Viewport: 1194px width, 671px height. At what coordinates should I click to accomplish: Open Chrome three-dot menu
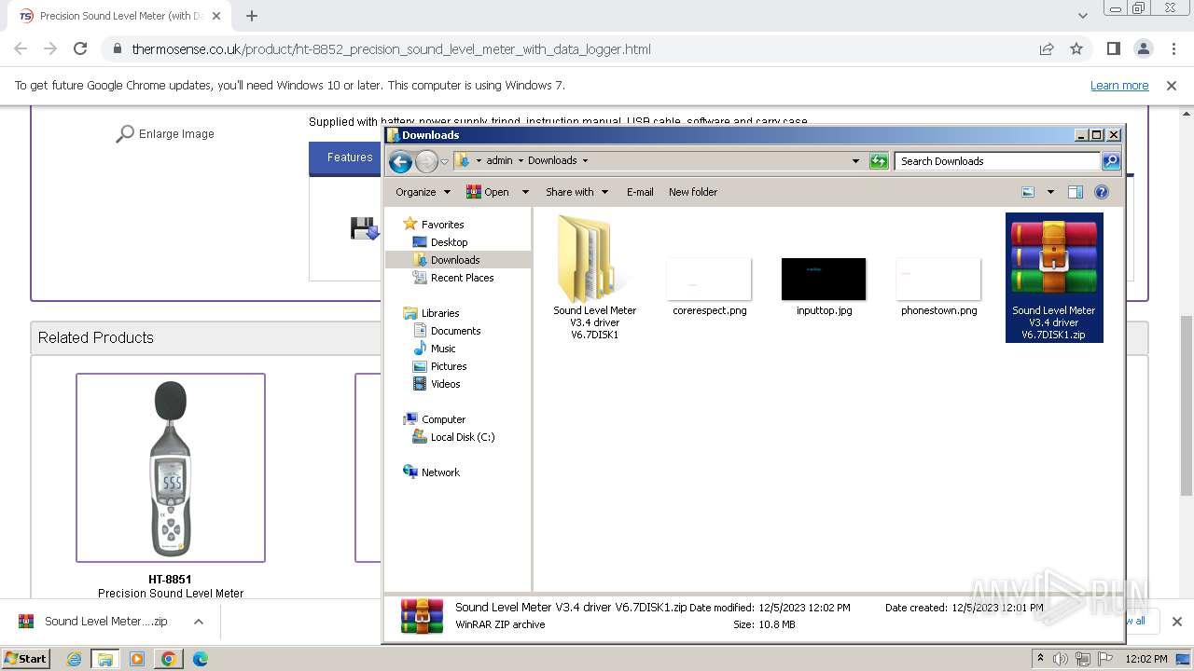pyautogui.click(x=1173, y=49)
